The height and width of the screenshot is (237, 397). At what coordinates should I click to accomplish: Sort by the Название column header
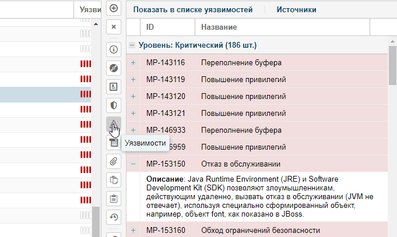coord(282,27)
